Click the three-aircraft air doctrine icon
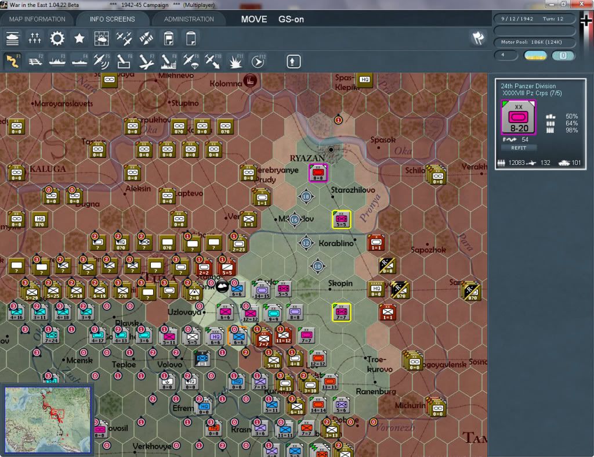 pyautogui.click(x=124, y=38)
